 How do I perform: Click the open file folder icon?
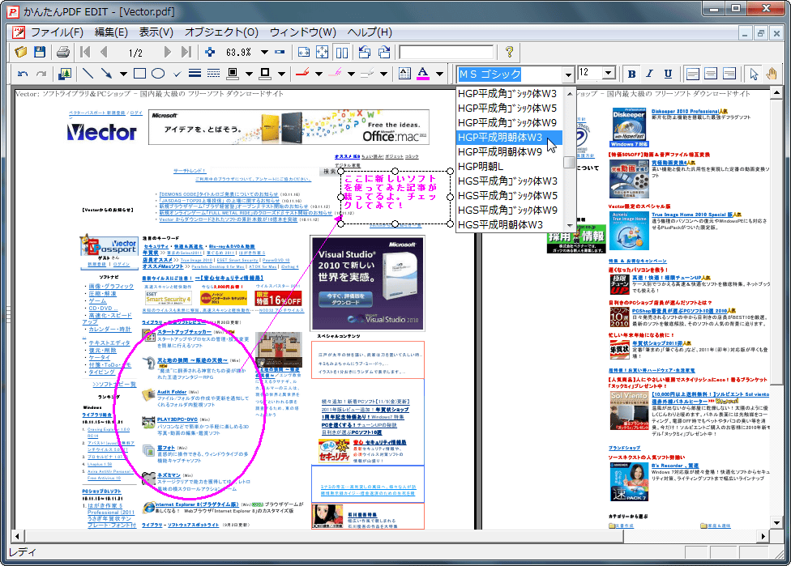coord(21,52)
